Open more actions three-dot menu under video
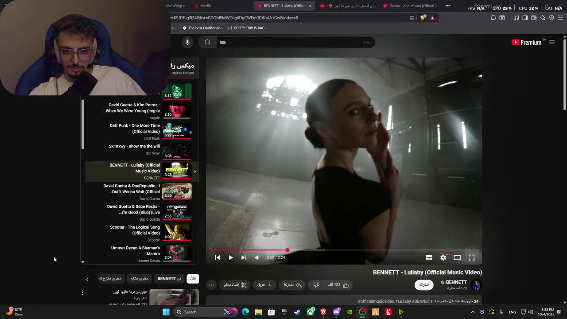The image size is (567, 319). click(211, 285)
